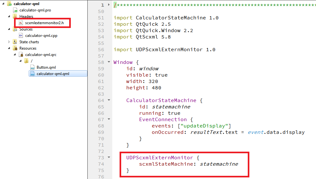Viewport: 316px width, 179px height.
Task: Select the State charts tree row
Action: click(29, 42)
